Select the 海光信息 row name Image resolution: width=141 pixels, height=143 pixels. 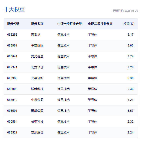[37, 56]
